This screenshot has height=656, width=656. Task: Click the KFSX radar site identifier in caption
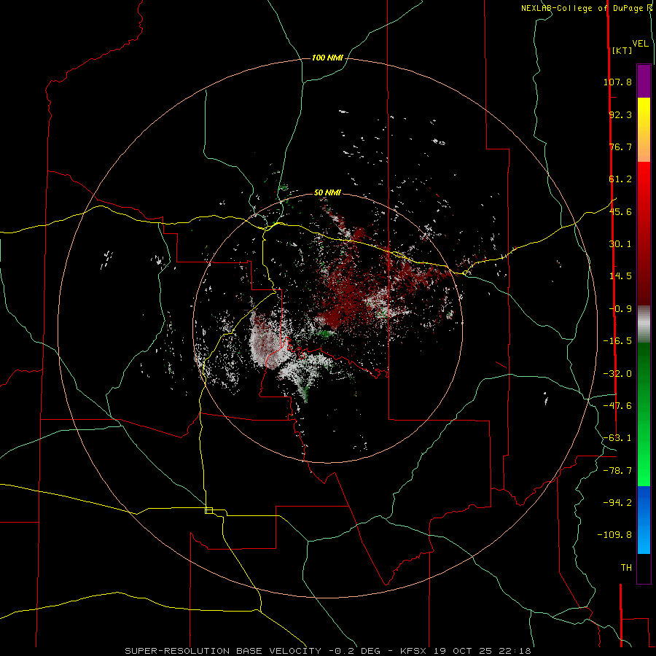click(414, 651)
